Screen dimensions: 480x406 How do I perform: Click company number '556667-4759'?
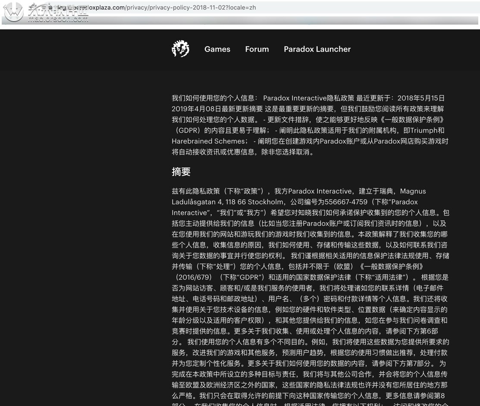pos(346,202)
